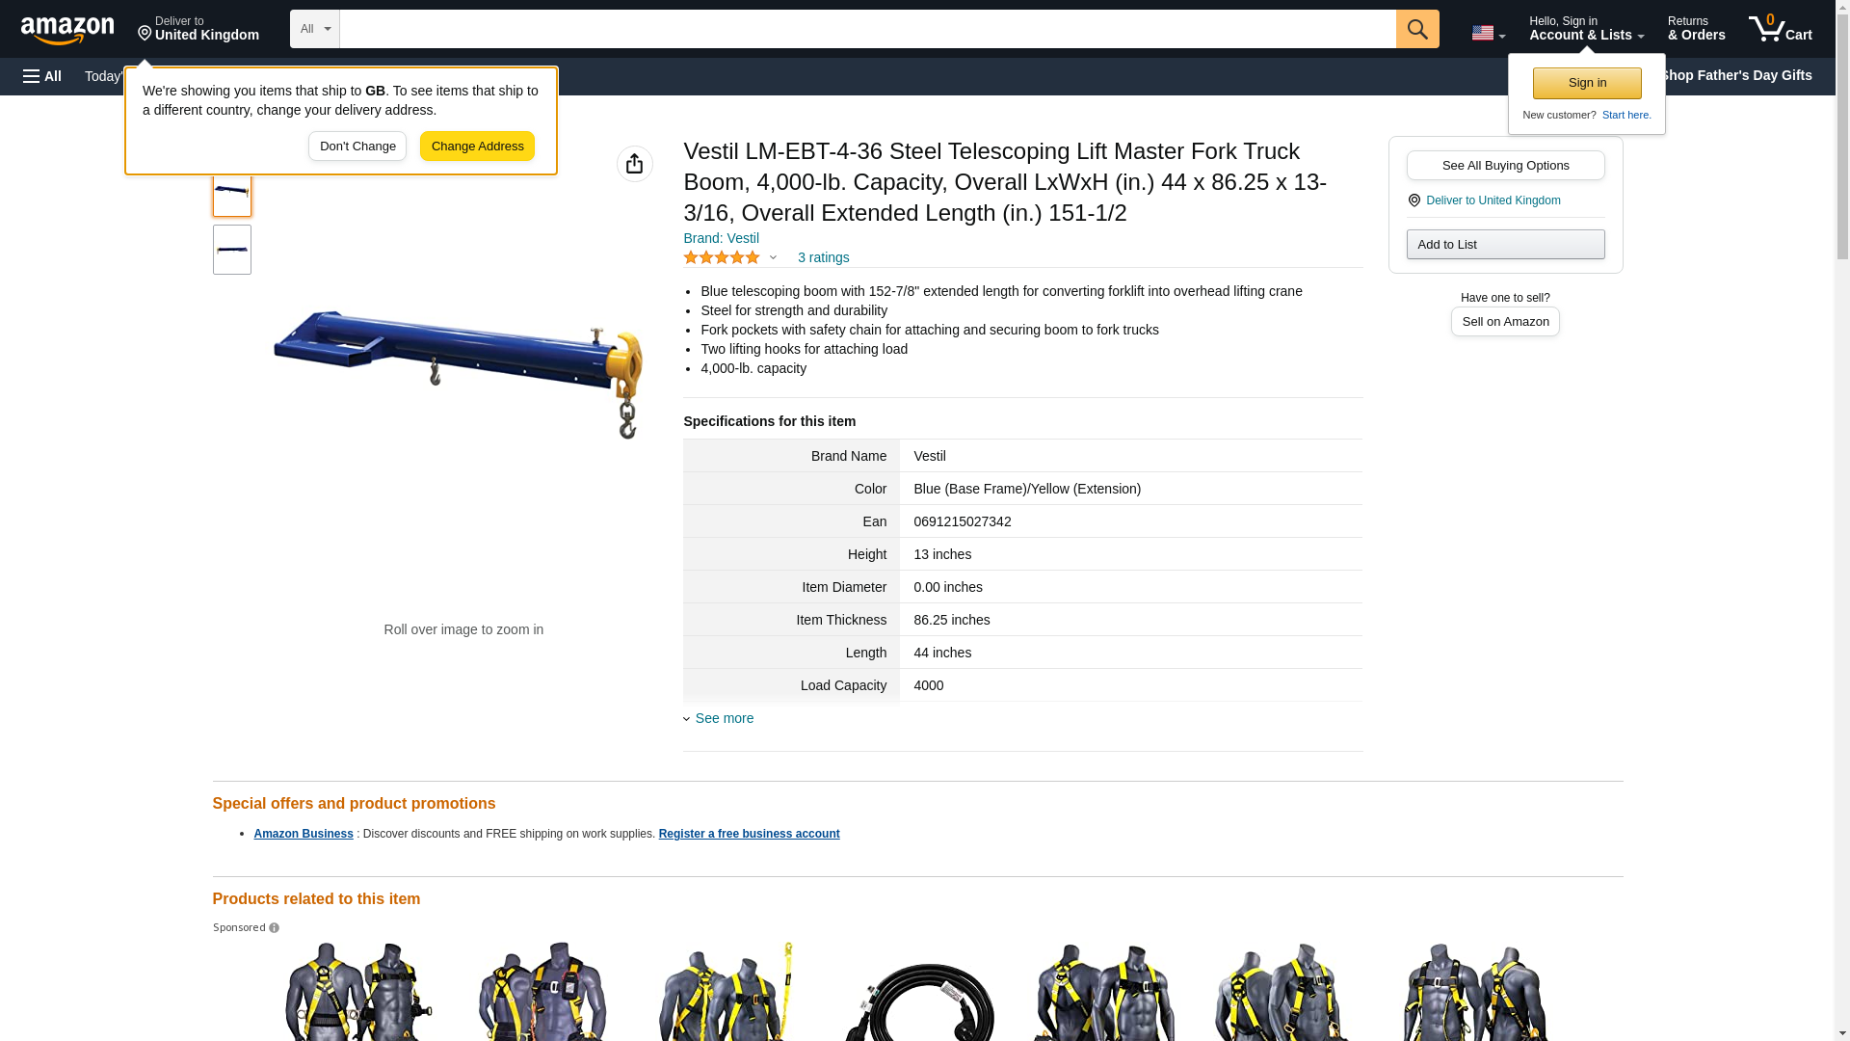Click the five-star rating icon
The width and height of the screenshot is (1850, 1041).
coord(722,257)
